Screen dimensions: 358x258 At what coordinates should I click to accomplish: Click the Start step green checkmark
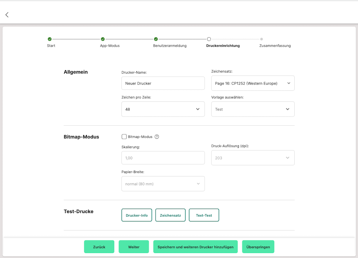(x=50, y=39)
